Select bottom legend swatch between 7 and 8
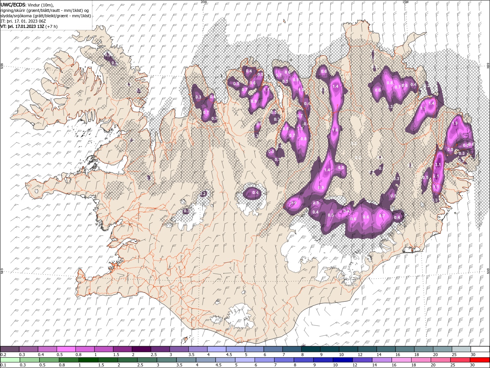490x368 pixels. click(284, 360)
